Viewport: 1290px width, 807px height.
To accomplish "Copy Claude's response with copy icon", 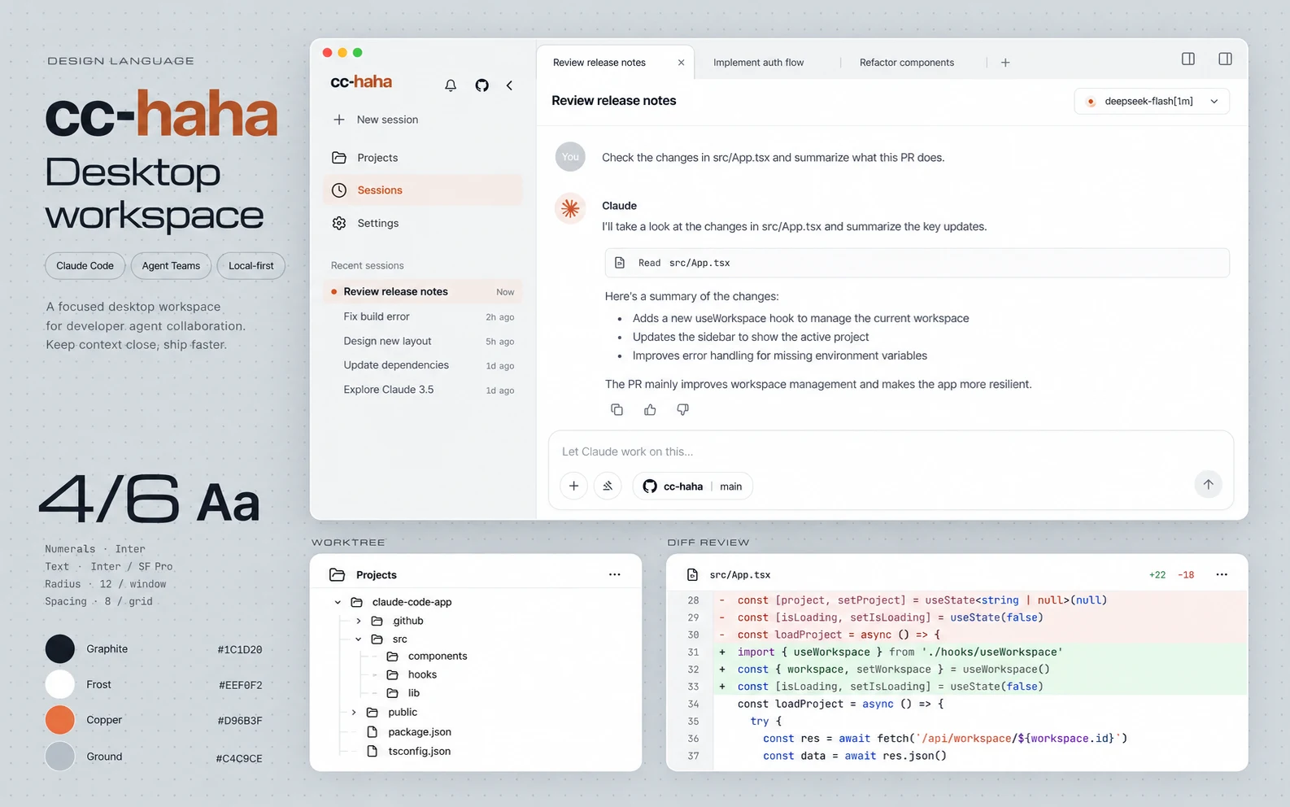I will point(617,409).
